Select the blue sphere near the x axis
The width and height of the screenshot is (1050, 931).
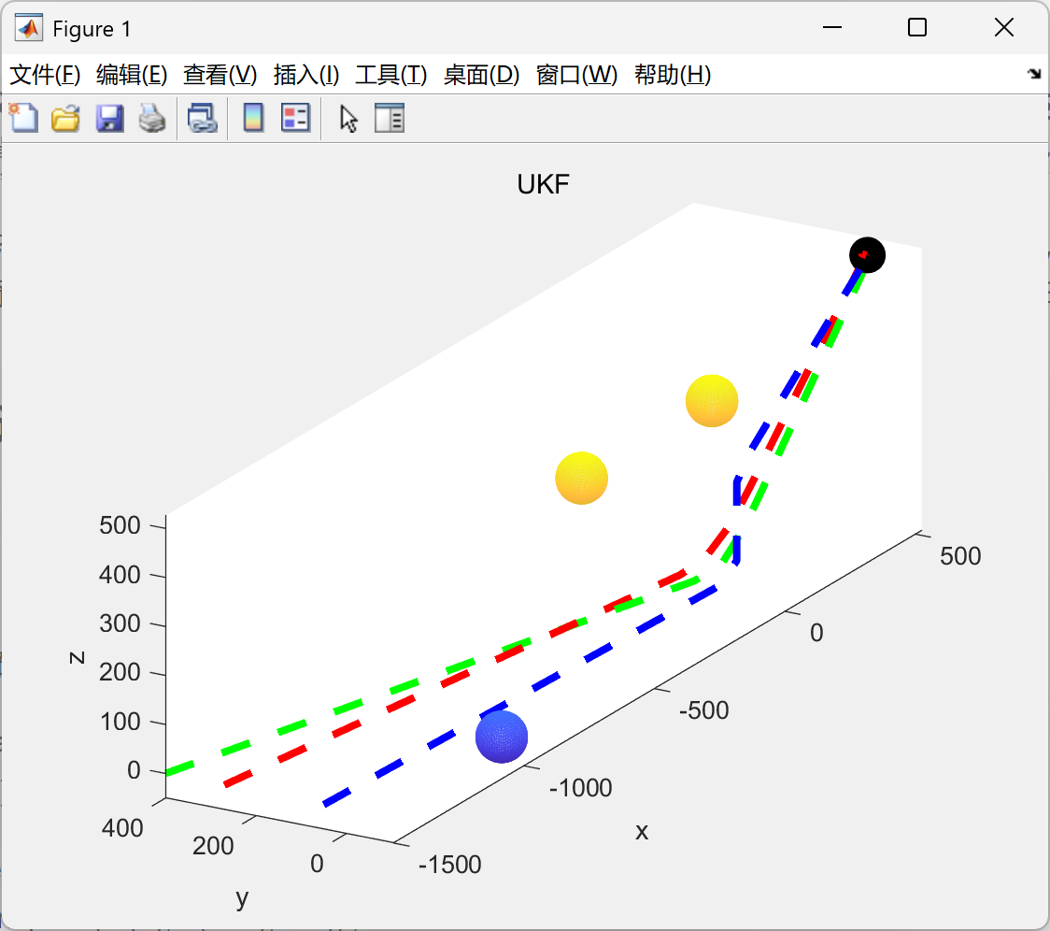coord(502,737)
